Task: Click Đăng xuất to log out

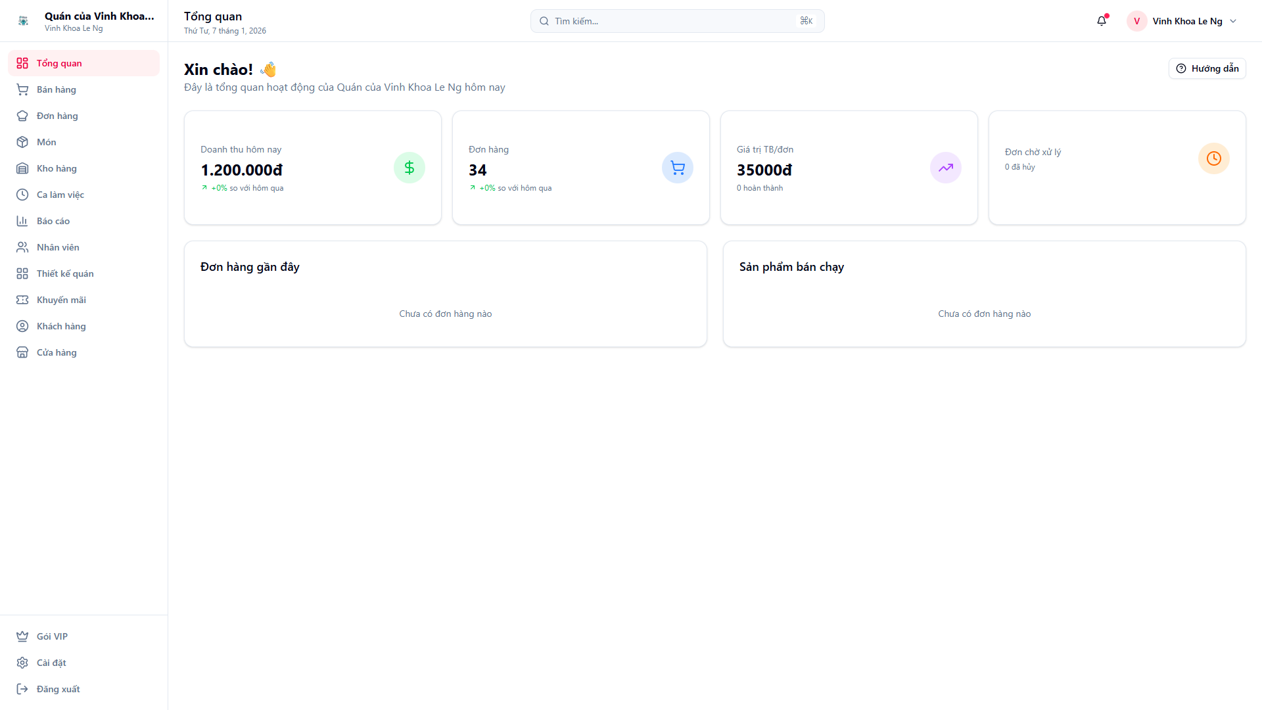Action: pos(58,689)
